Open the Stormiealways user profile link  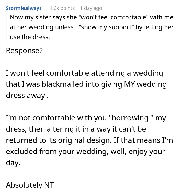pos(24,8)
